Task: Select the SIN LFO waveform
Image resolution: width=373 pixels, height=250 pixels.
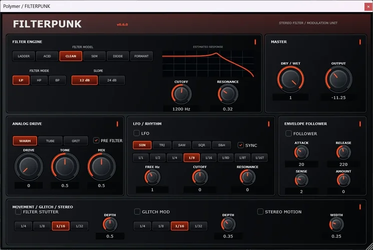Action: 142,145
